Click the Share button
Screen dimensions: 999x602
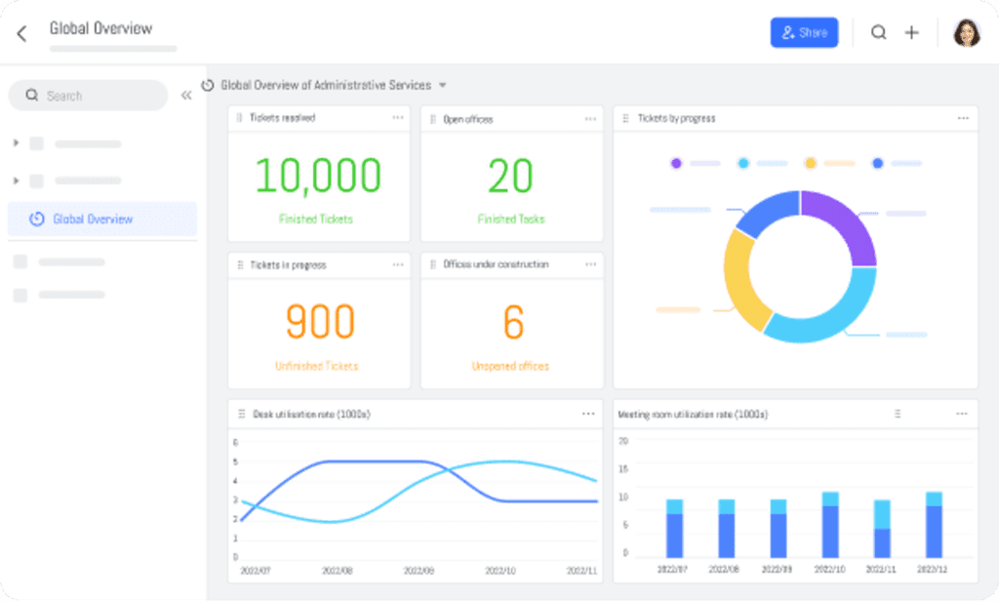pyautogui.click(x=804, y=32)
